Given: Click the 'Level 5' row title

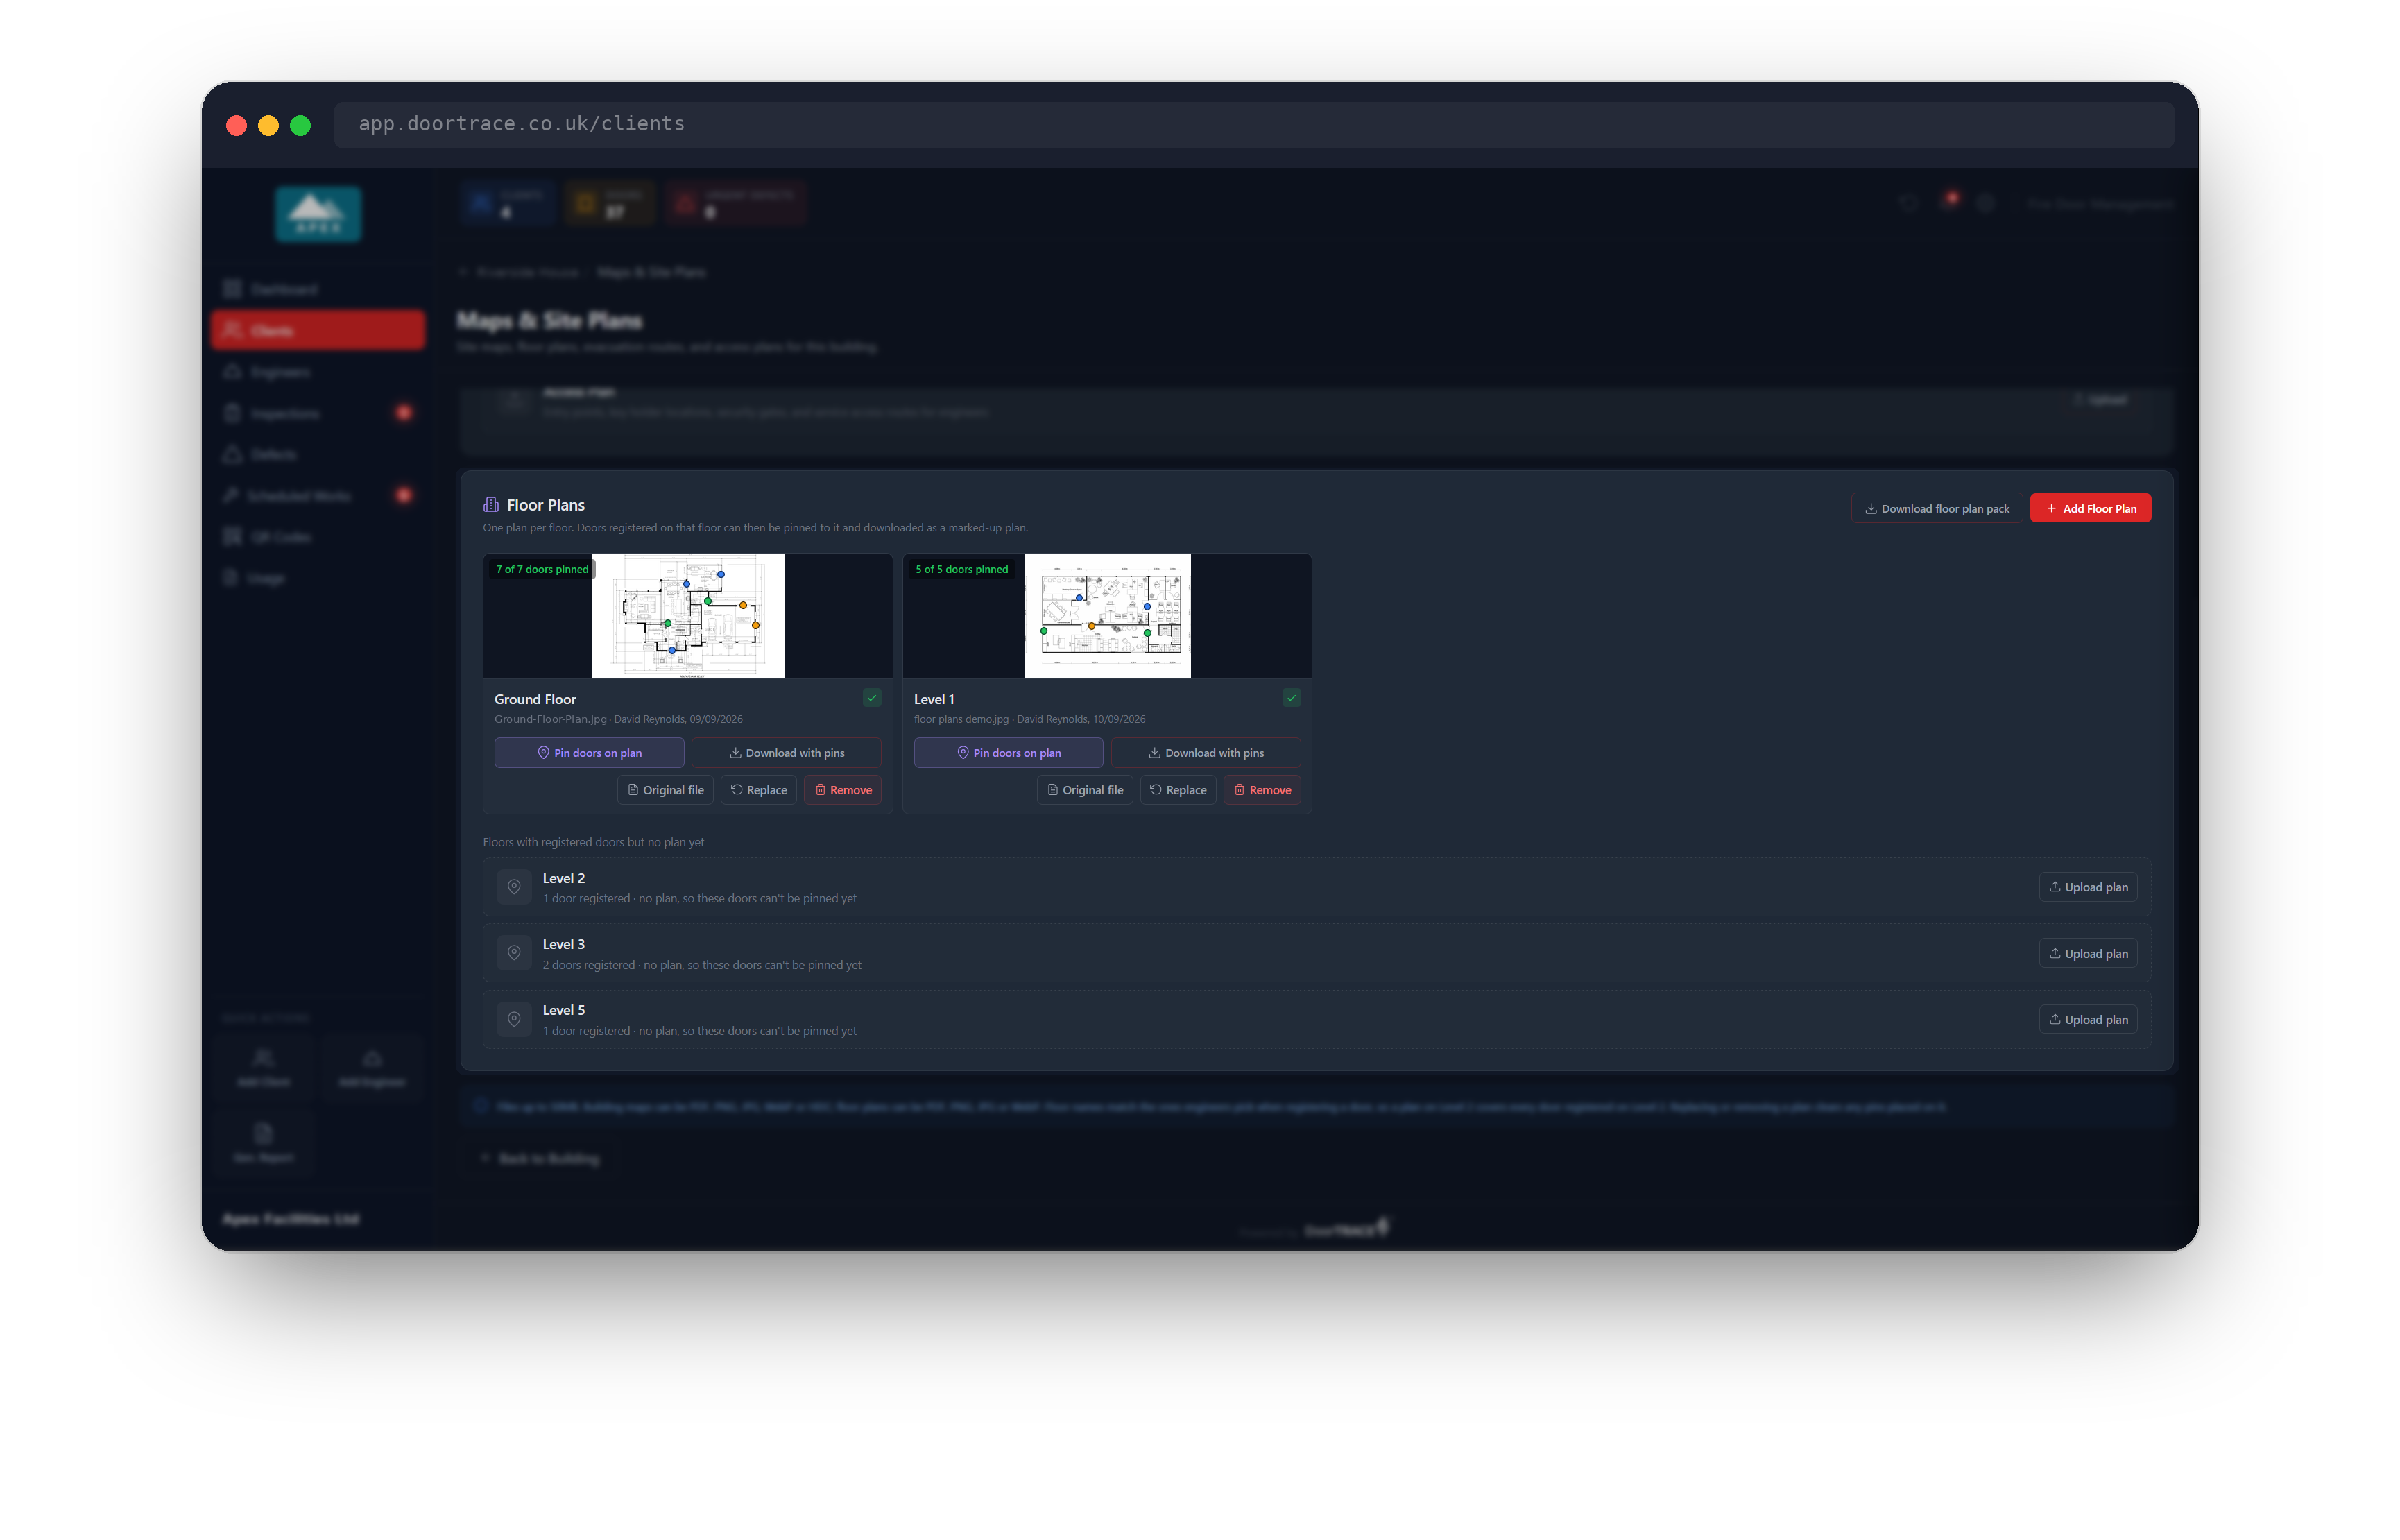Looking at the screenshot, I should click(564, 1011).
